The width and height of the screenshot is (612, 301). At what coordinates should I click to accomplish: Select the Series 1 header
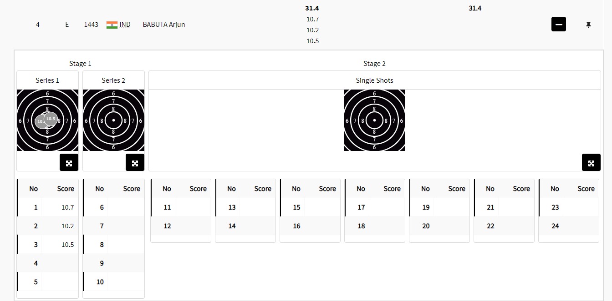pos(47,80)
